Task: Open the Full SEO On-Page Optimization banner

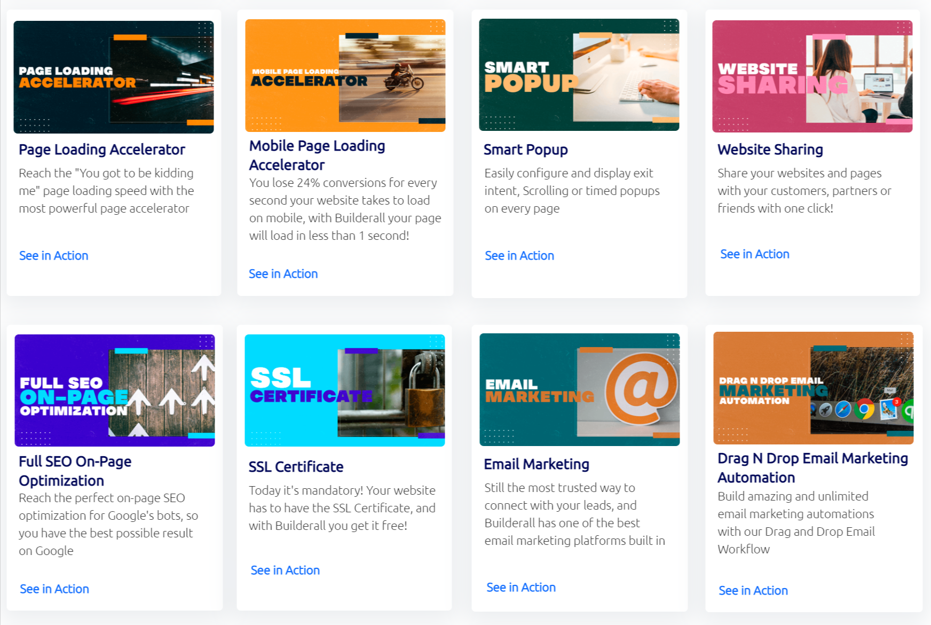Action: (x=115, y=390)
